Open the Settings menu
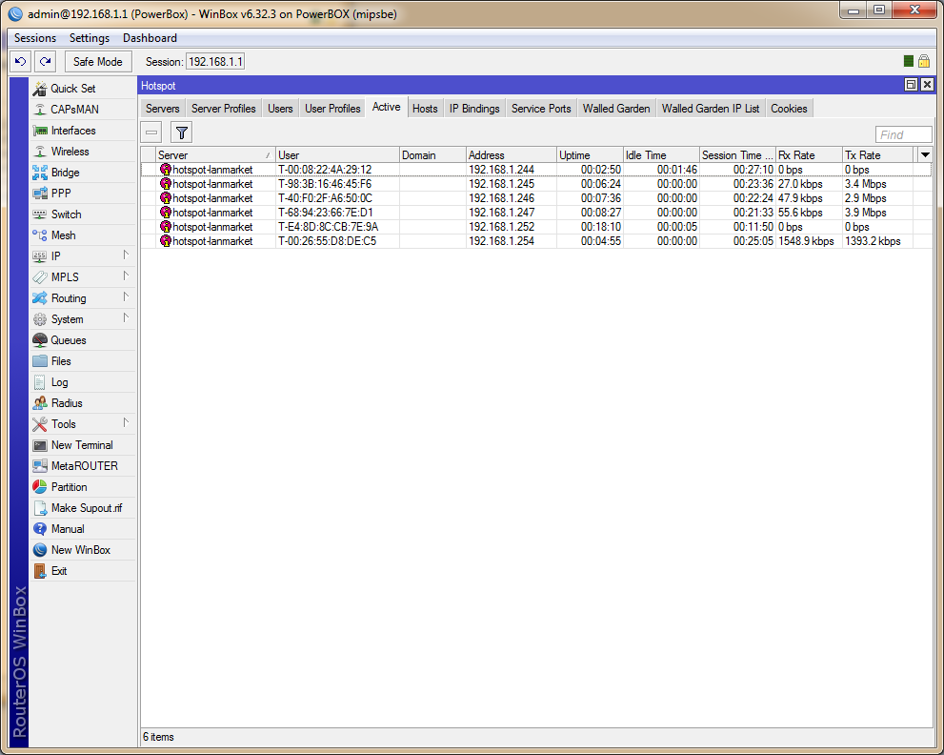 pyautogui.click(x=90, y=38)
